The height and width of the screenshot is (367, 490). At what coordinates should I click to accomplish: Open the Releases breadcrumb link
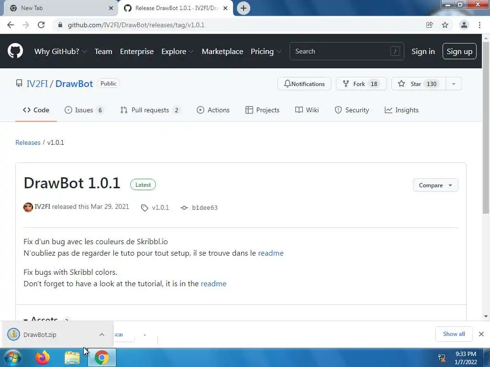point(28,142)
